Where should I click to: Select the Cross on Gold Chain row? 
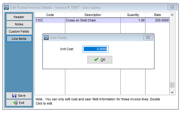click(102, 20)
